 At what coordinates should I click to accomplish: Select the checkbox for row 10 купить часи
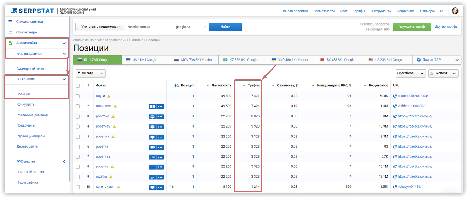[x=78, y=187]
